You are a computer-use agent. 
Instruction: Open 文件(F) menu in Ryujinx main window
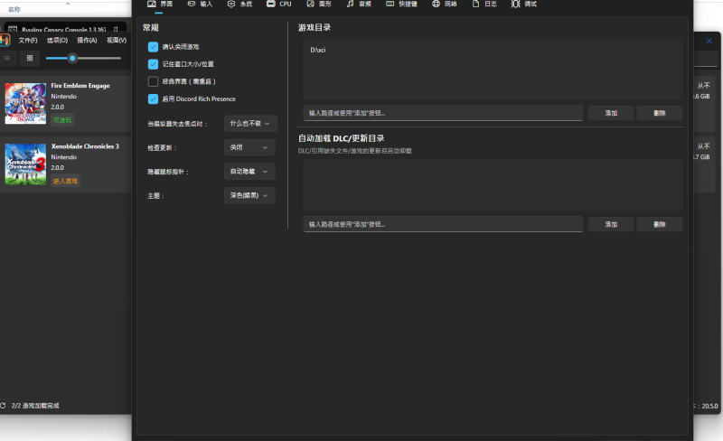point(28,41)
